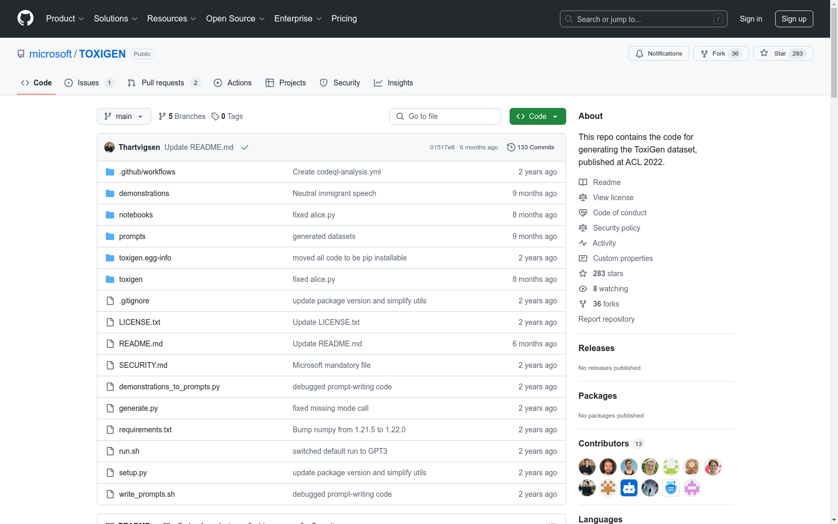Open the green Code dropdown button

point(537,116)
